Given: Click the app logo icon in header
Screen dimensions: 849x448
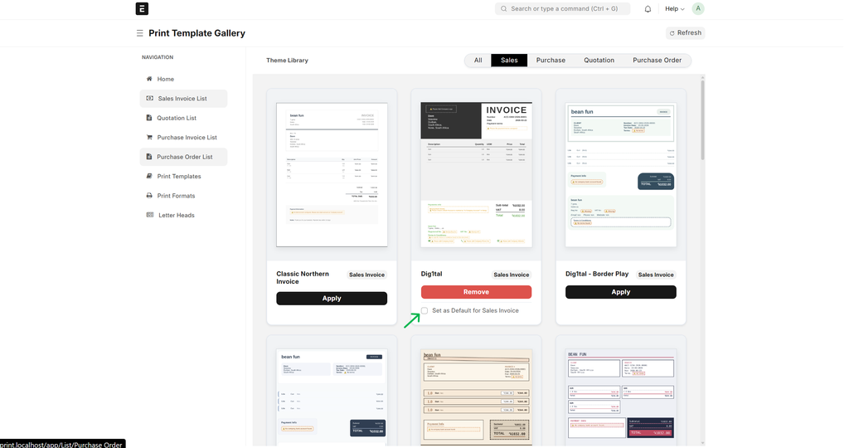Looking at the screenshot, I should pos(142,9).
